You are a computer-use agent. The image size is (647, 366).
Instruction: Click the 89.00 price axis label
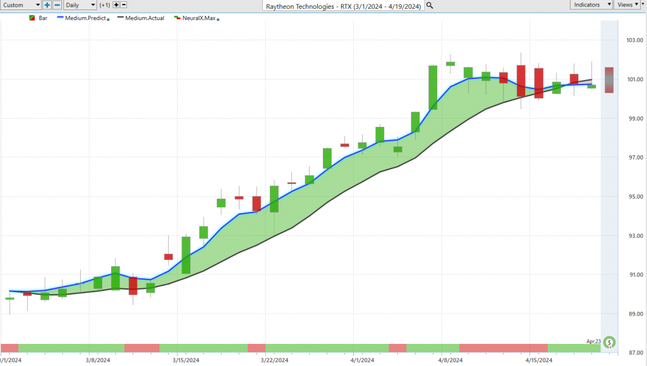tap(635, 314)
